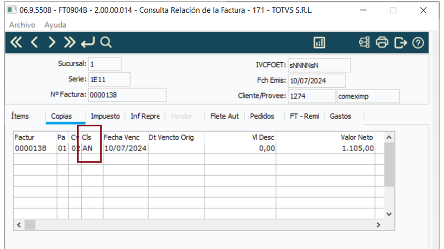Open the search magnifier icon

(x=106, y=43)
